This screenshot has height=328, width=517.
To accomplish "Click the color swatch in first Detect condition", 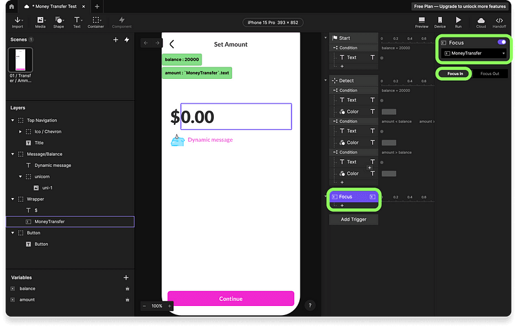I will (389, 112).
